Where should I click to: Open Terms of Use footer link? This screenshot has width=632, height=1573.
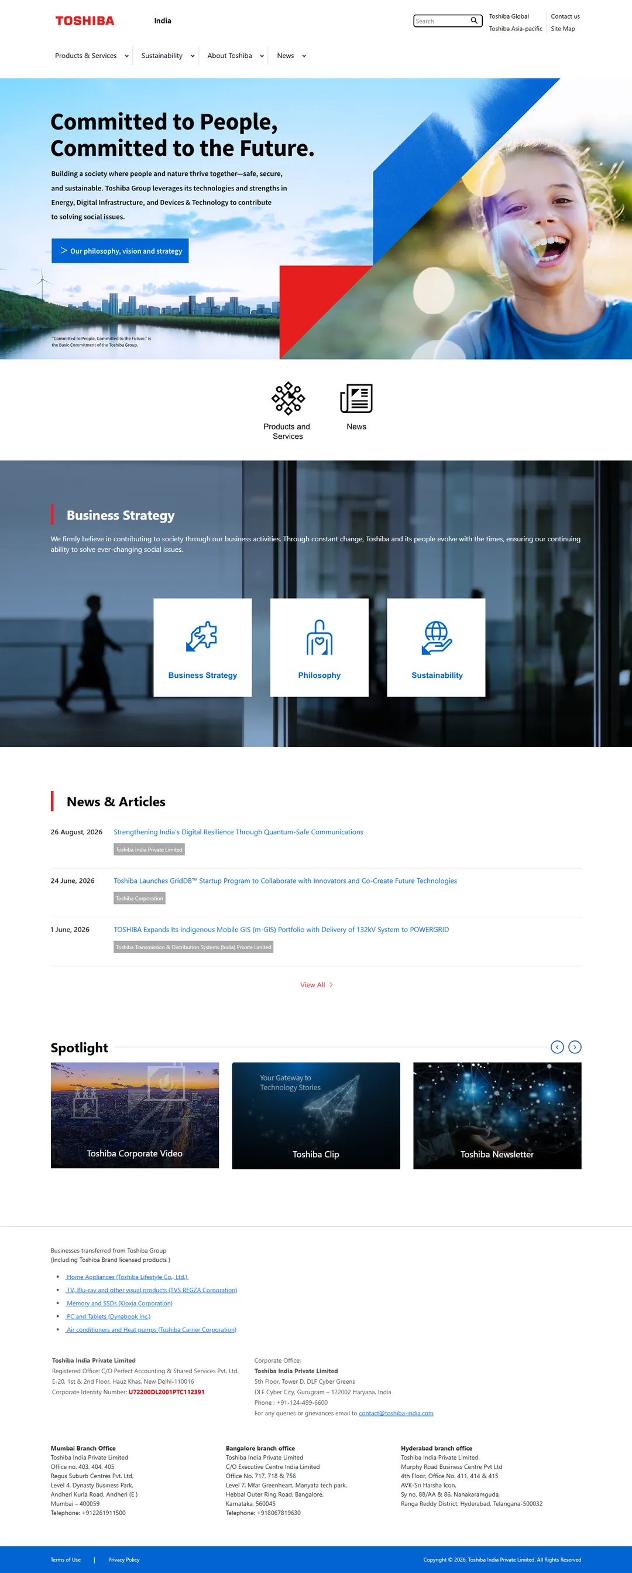pos(66,1560)
